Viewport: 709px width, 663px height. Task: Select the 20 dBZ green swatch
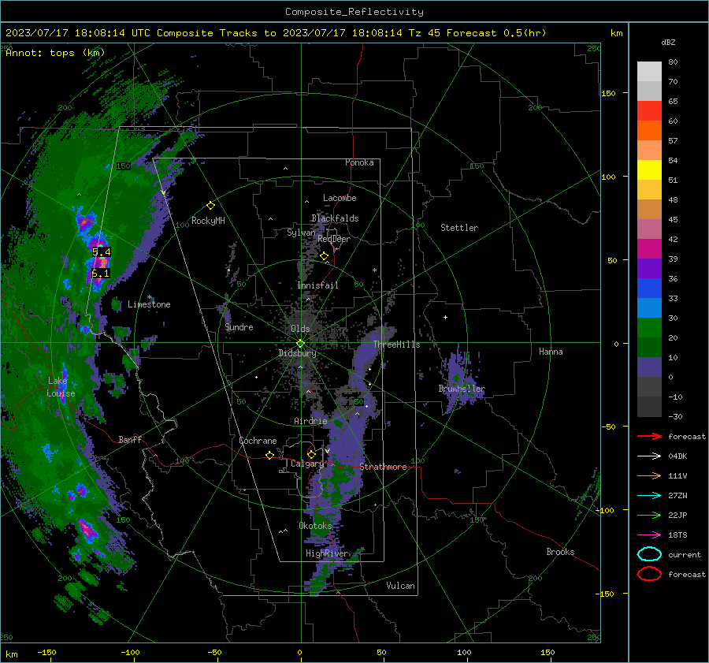click(x=649, y=327)
